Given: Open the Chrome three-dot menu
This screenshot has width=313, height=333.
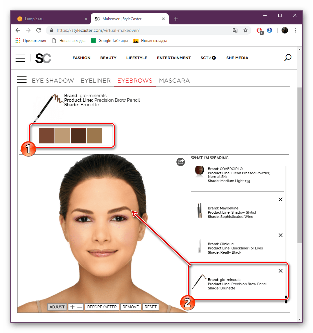Looking at the screenshot, I should [x=295, y=30].
